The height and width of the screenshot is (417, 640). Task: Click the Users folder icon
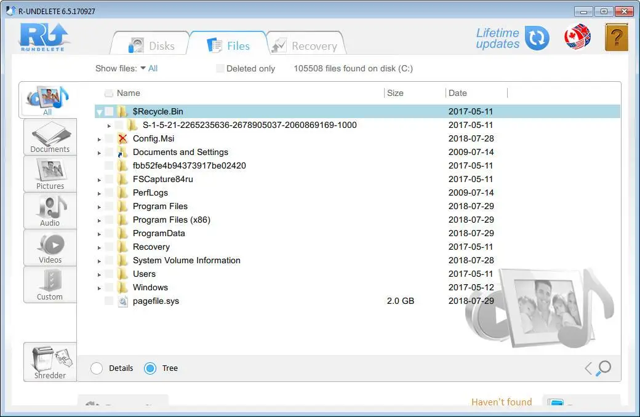tap(122, 274)
